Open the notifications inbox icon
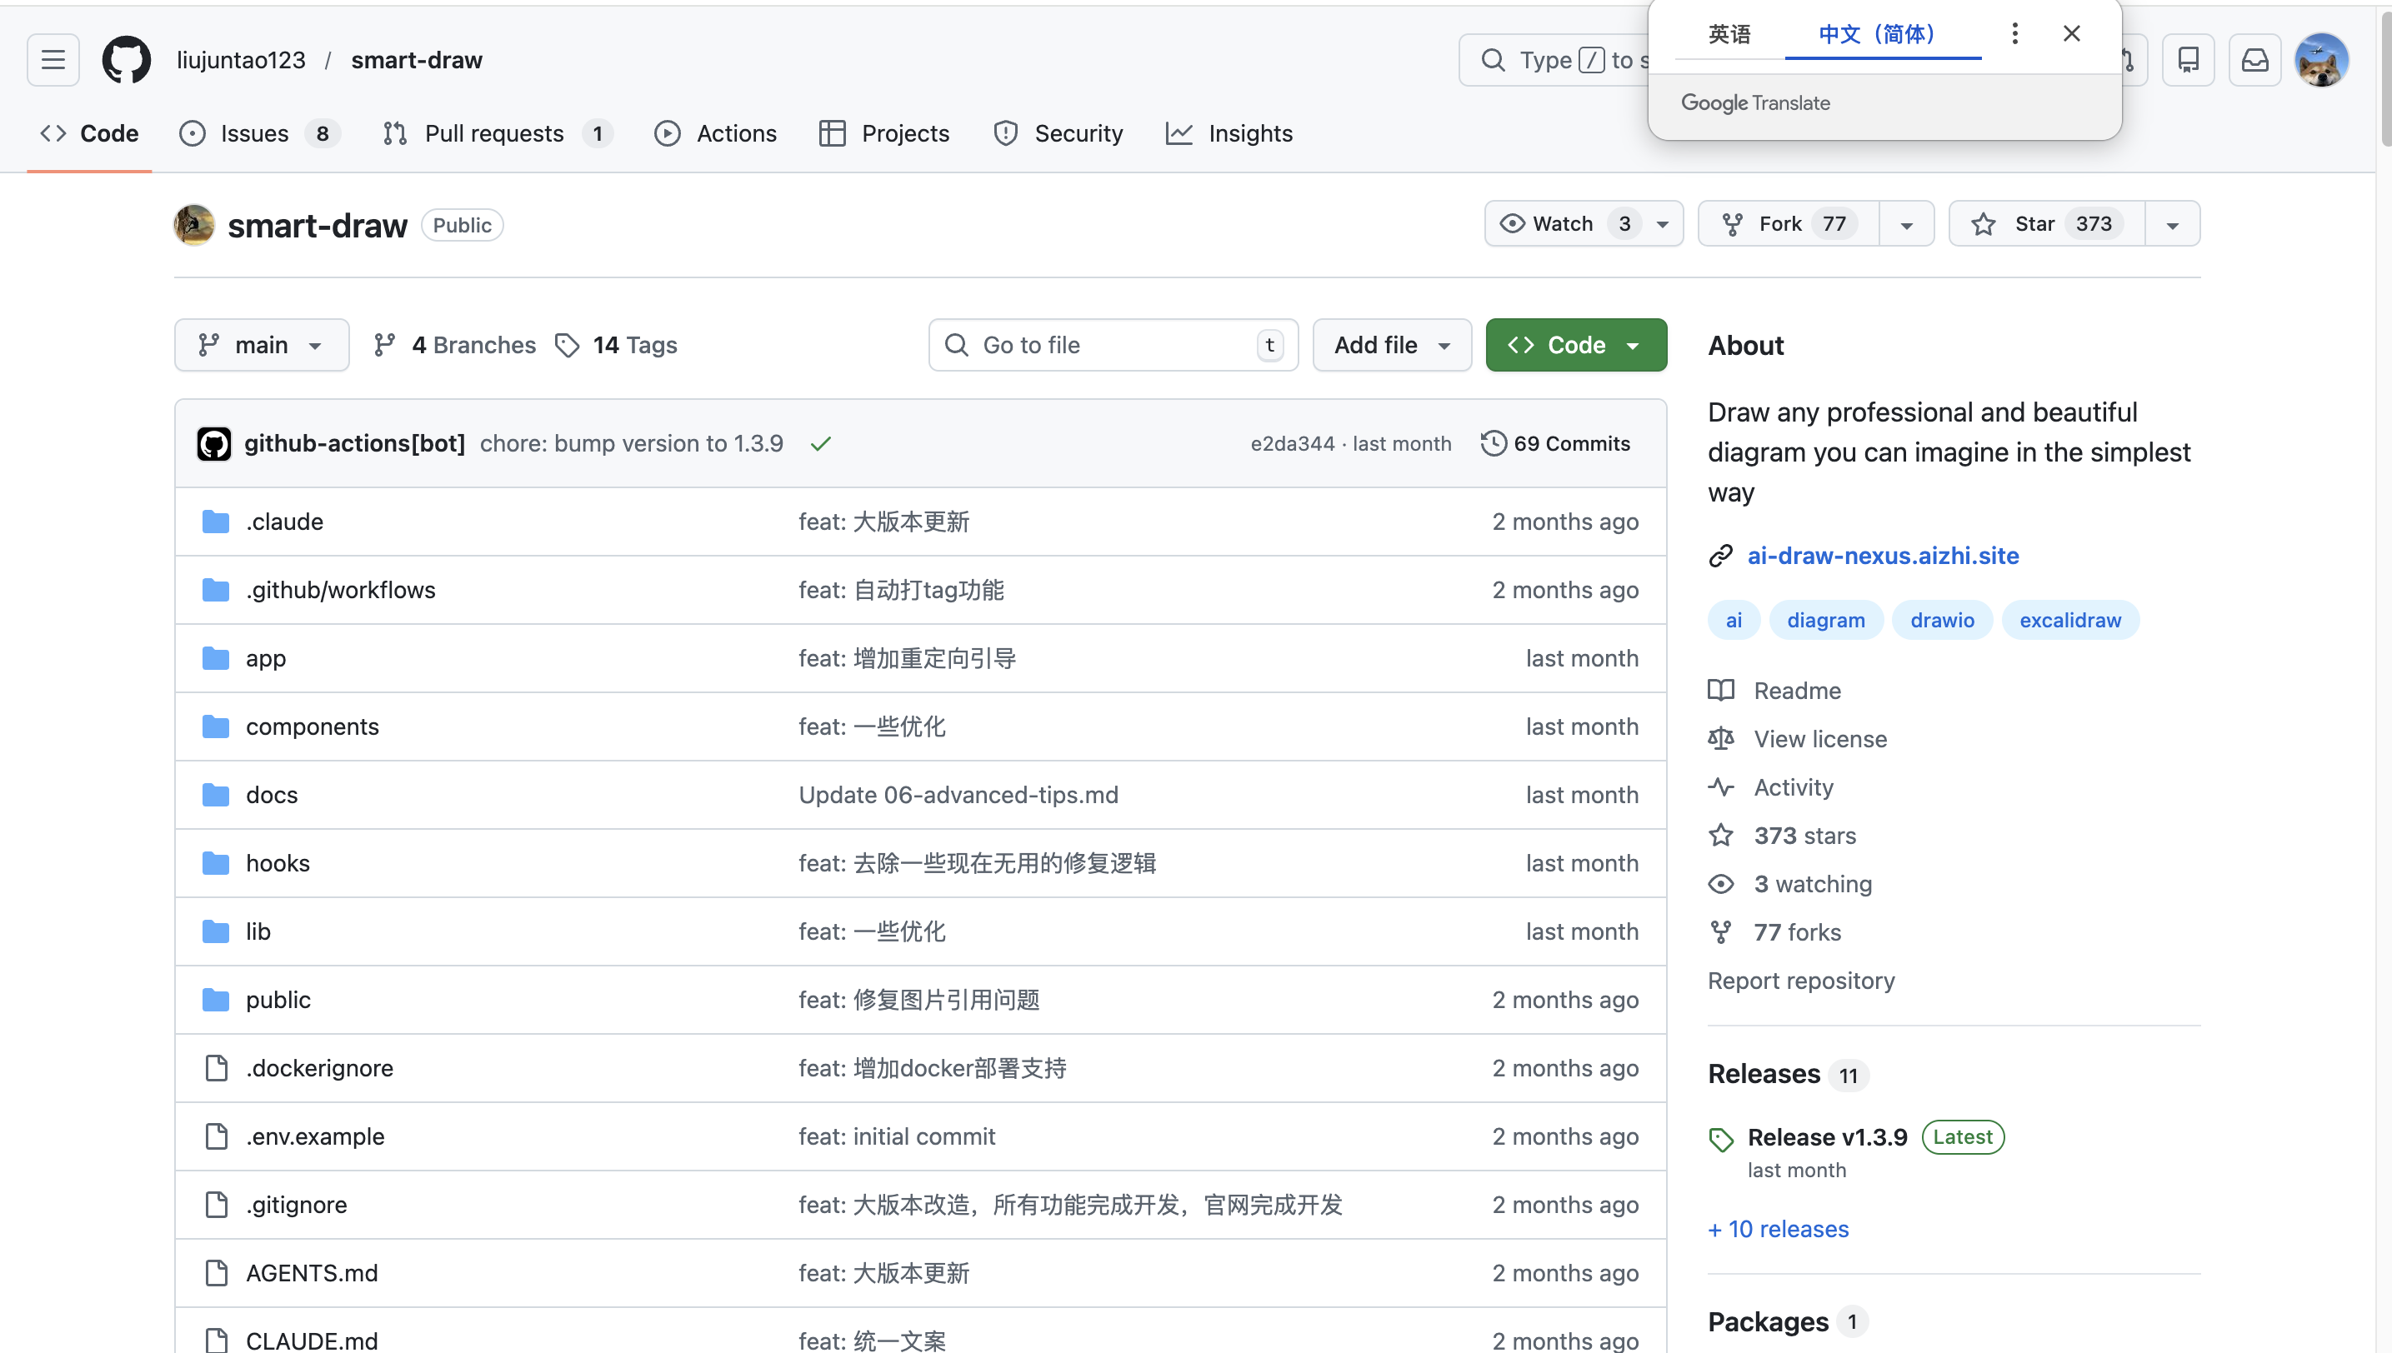Image resolution: width=2392 pixels, height=1353 pixels. 2254,60
